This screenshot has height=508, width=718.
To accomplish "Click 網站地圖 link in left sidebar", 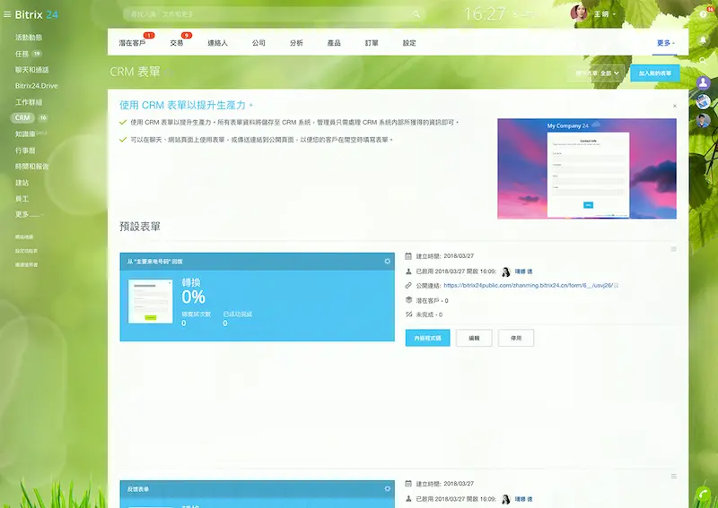I will point(24,237).
